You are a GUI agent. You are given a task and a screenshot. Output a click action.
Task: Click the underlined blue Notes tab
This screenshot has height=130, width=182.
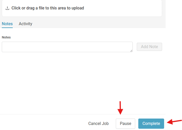[7, 24]
